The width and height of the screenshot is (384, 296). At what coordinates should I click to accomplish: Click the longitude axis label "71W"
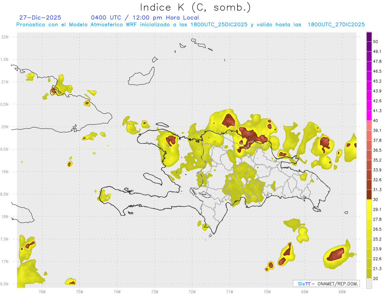click(229, 292)
